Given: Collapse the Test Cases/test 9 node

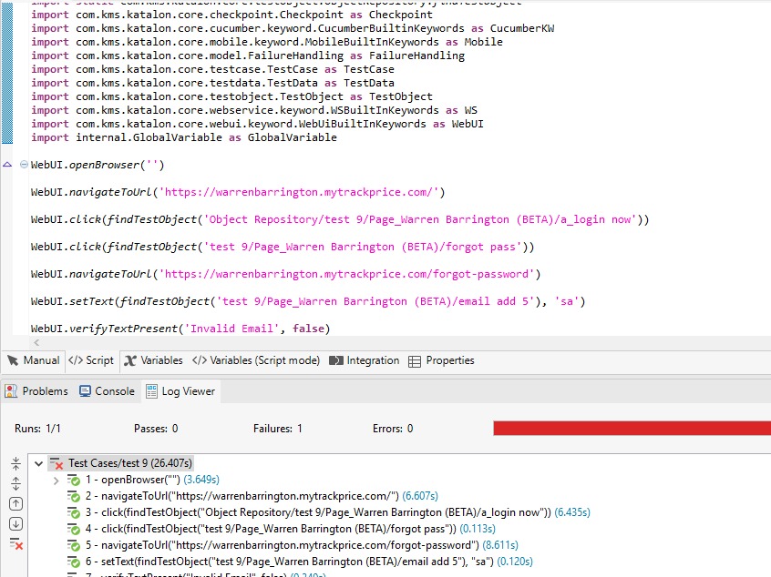Looking at the screenshot, I should 38,463.
